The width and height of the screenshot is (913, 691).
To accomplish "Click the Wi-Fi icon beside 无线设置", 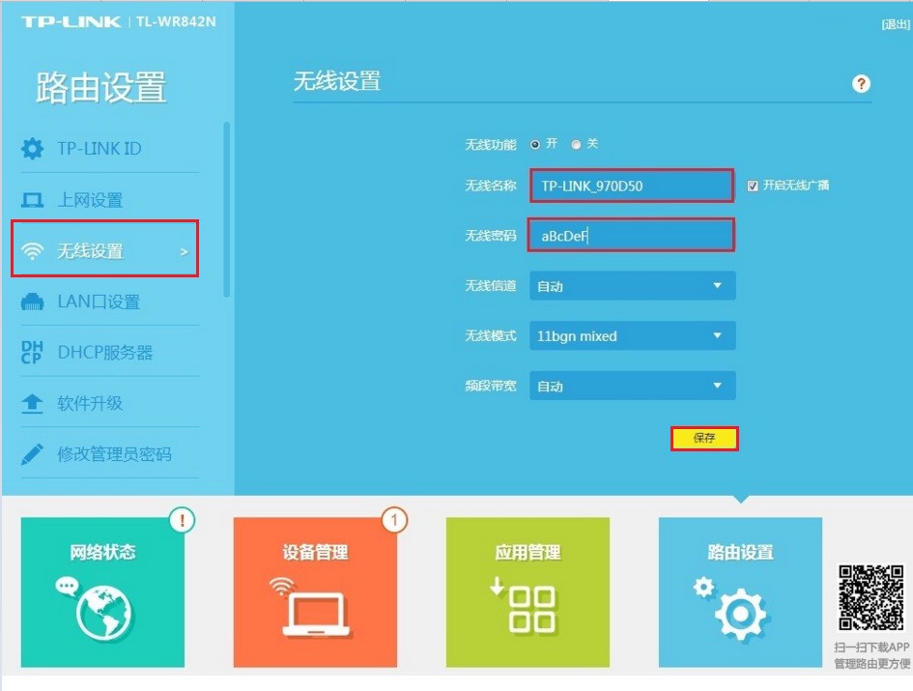I will pos(32,251).
